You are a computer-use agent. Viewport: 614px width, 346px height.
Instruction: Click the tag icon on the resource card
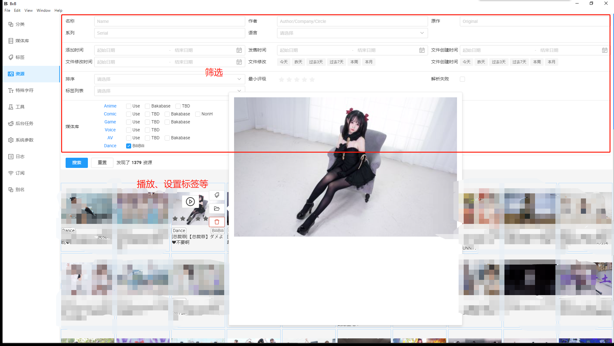point(217,195)
